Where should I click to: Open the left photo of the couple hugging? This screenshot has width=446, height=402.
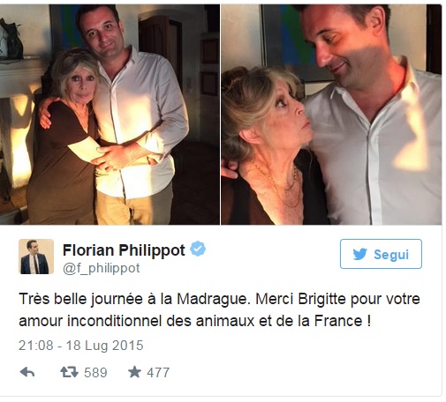pos(110,115)
